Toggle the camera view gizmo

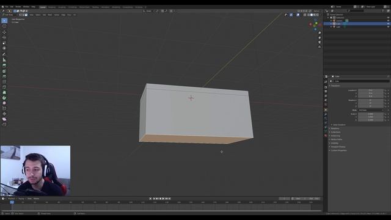coord(320,42)
